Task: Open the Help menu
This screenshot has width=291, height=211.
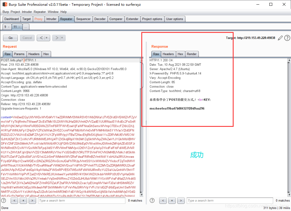Action: click(63, 12)
